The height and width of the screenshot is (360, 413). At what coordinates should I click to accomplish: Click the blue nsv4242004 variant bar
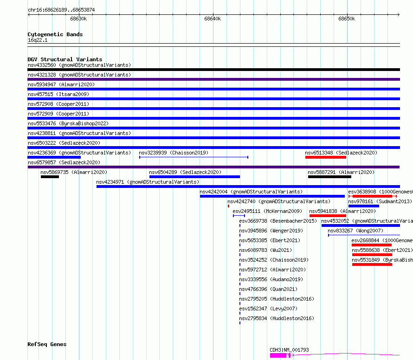click(272, 196)
